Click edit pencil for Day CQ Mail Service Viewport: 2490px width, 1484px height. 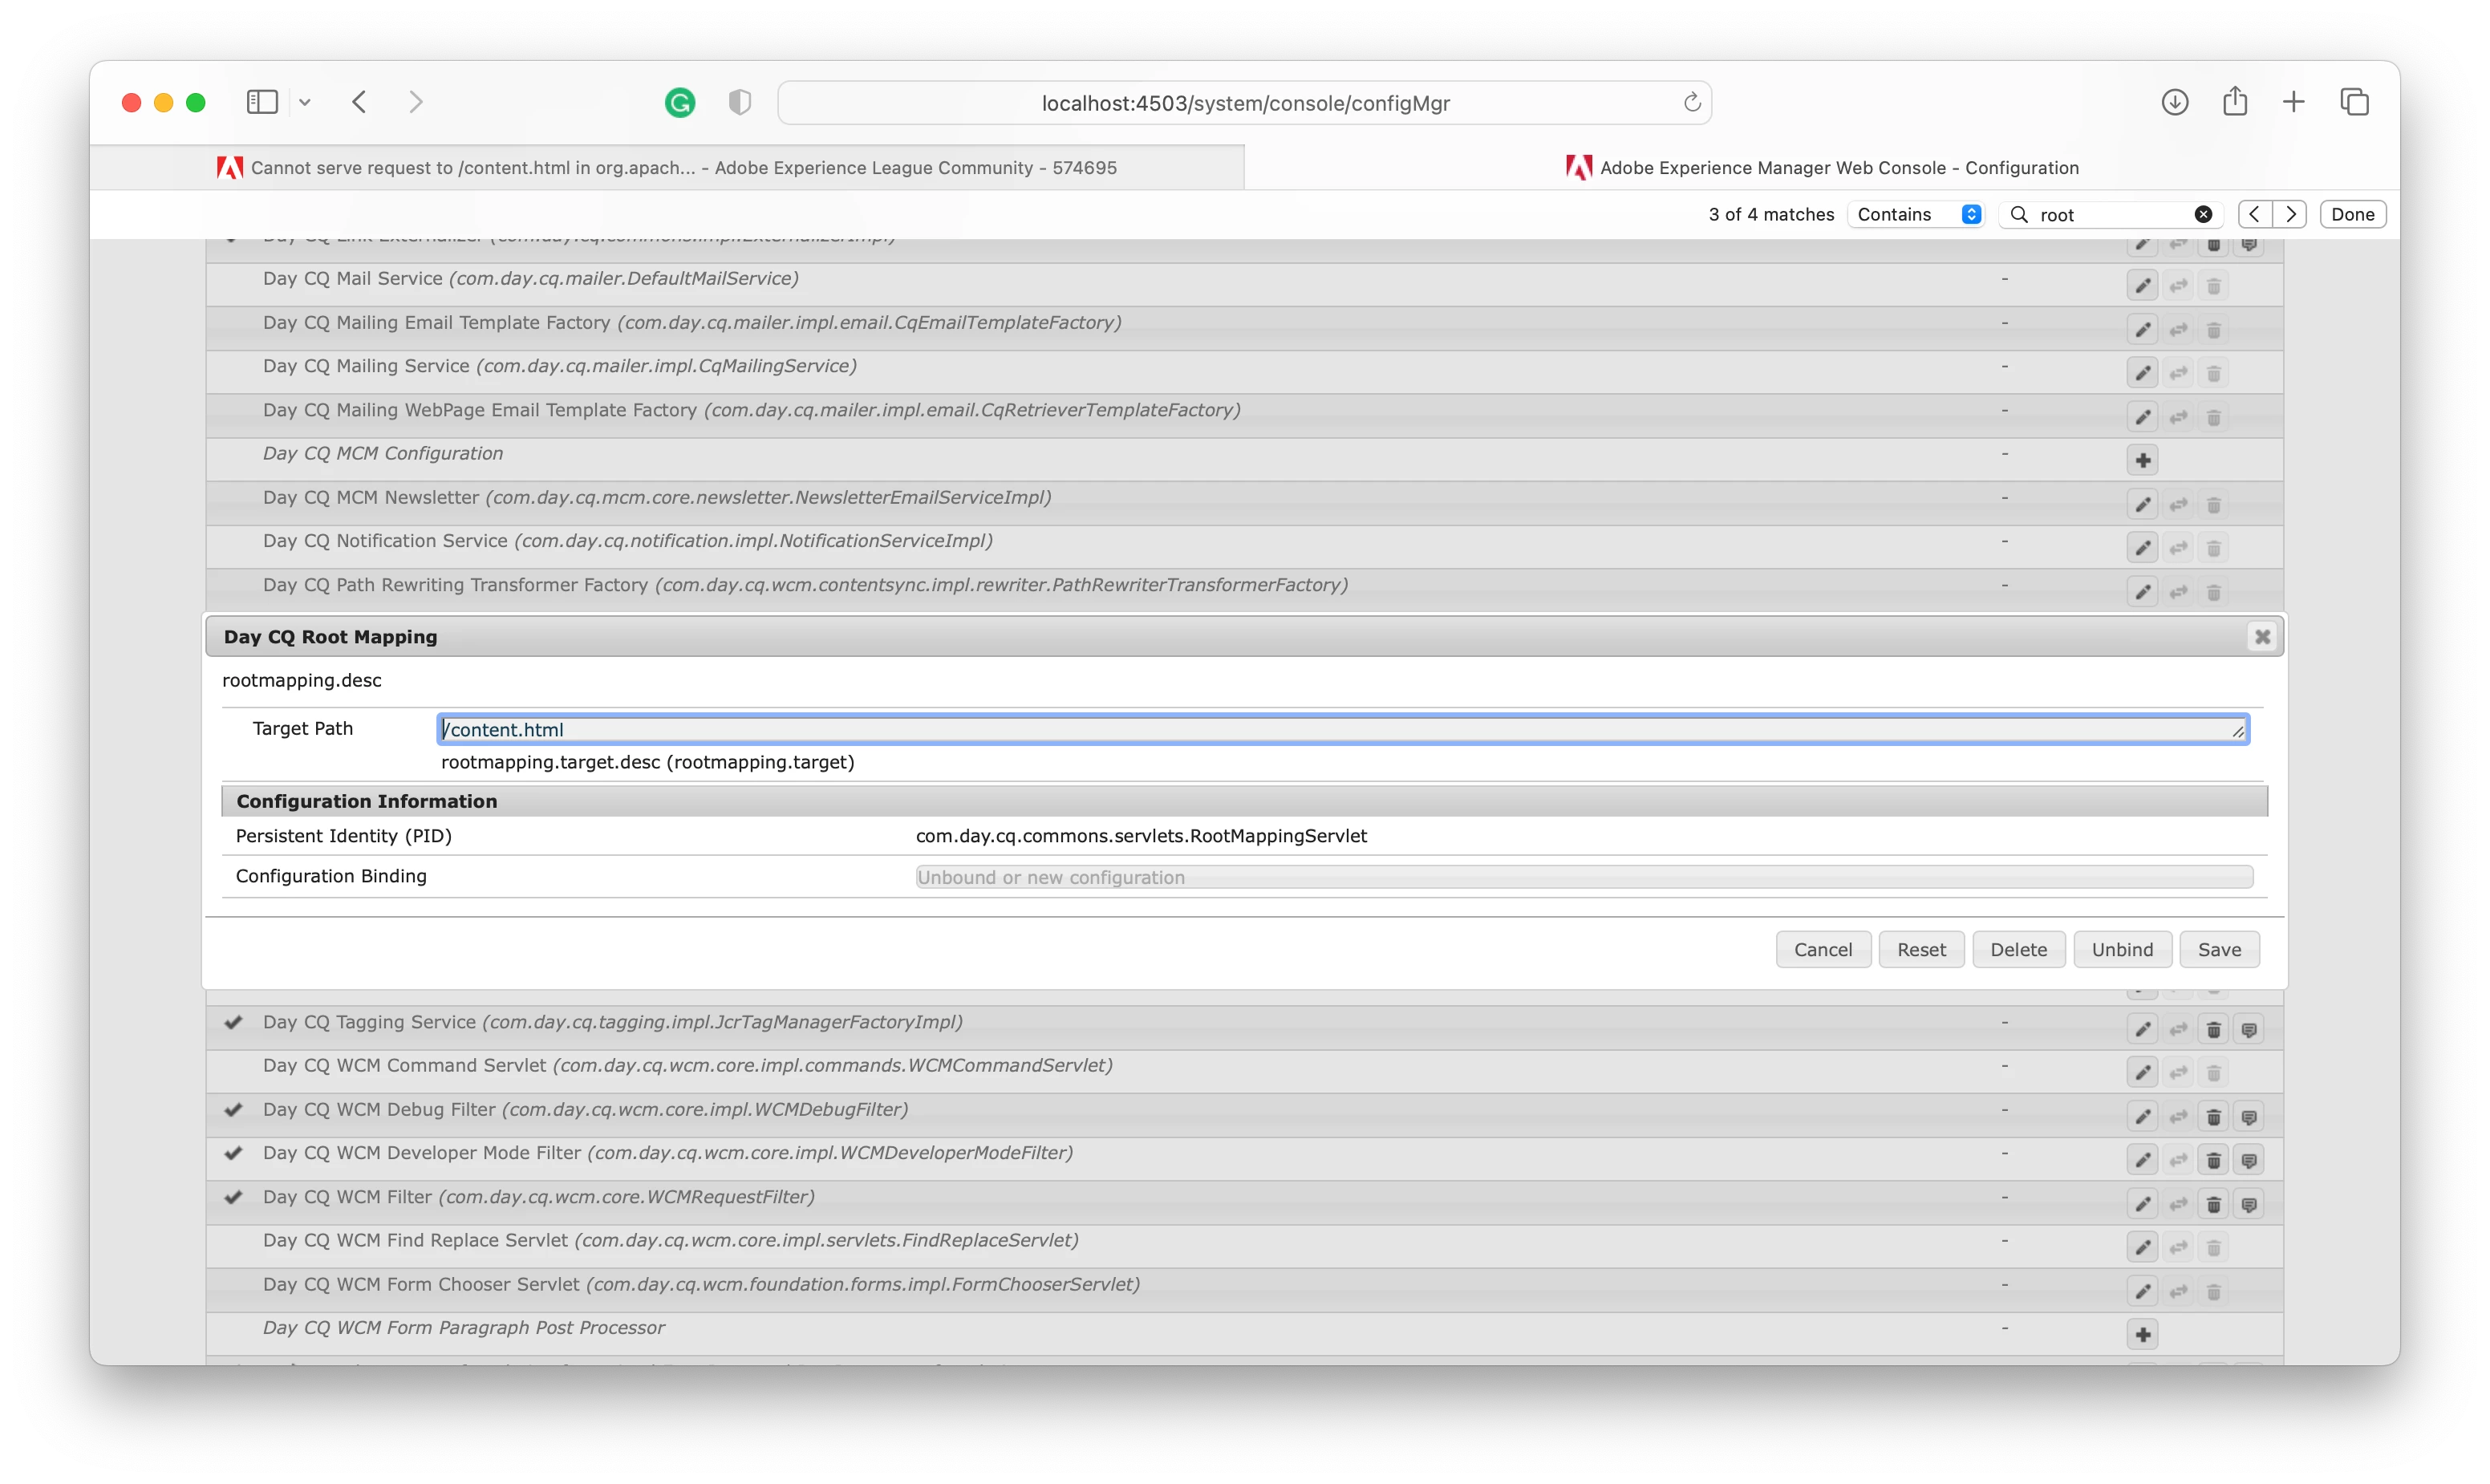coord(2142,286)
